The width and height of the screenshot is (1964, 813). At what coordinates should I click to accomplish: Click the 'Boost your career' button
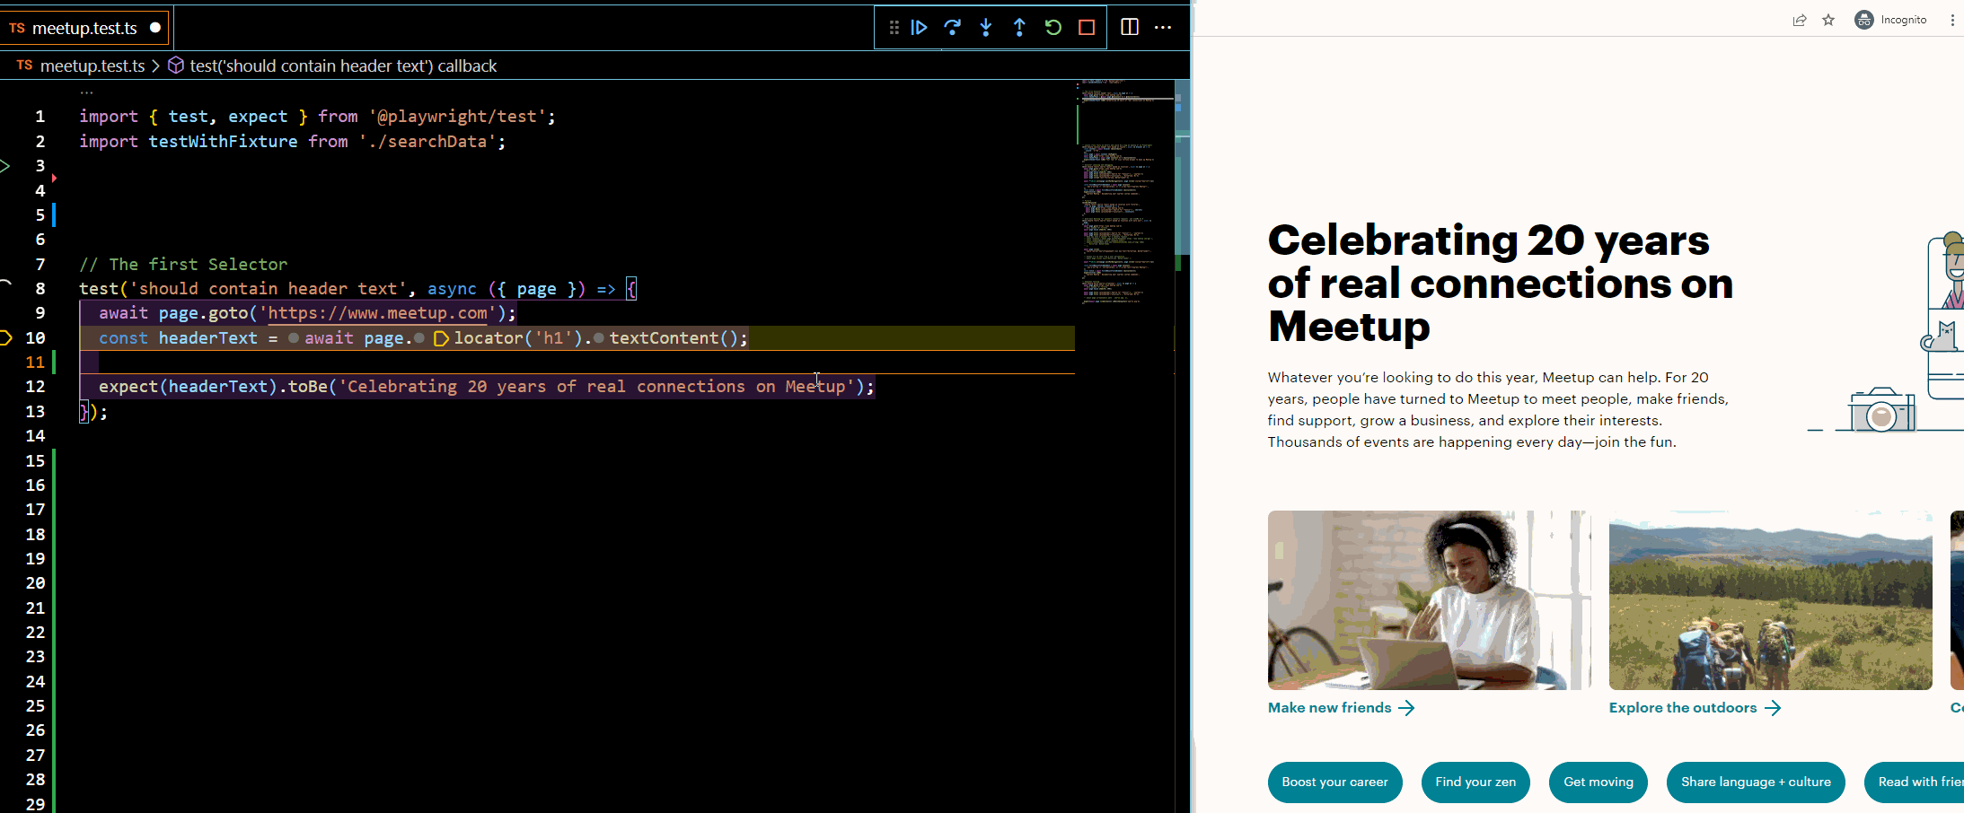coord(1334,782)
